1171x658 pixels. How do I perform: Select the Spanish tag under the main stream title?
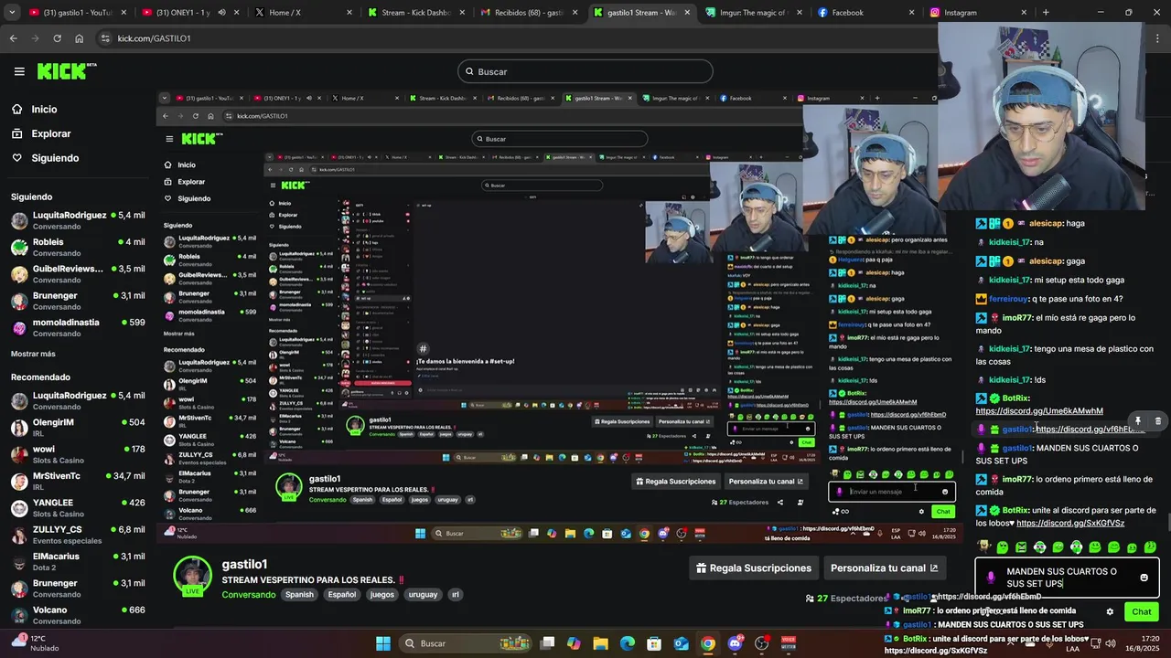click(299, 595)
